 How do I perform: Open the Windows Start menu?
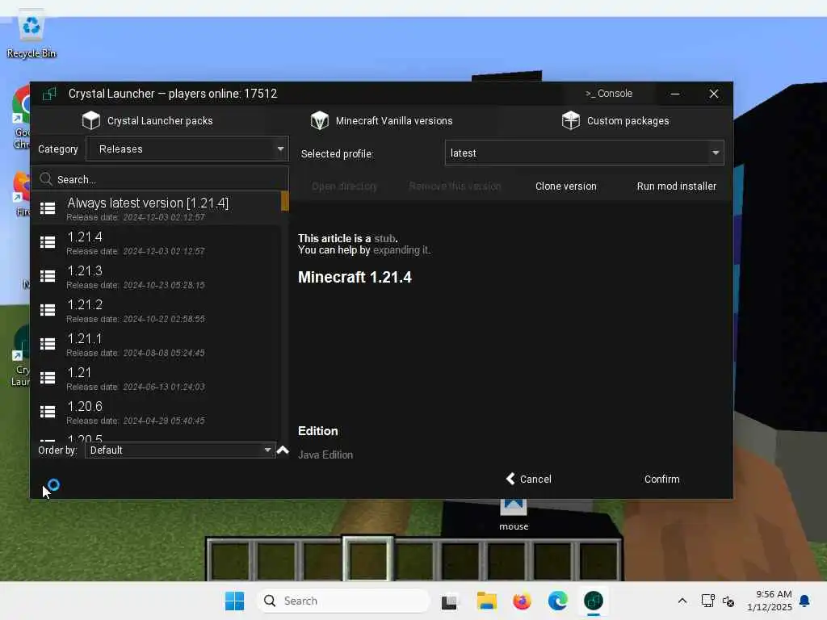coord(235,601)
